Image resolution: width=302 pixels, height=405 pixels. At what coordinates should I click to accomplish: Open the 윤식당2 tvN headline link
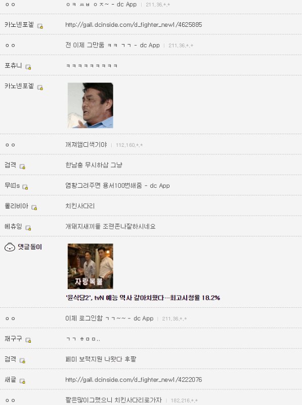[143, 298]
